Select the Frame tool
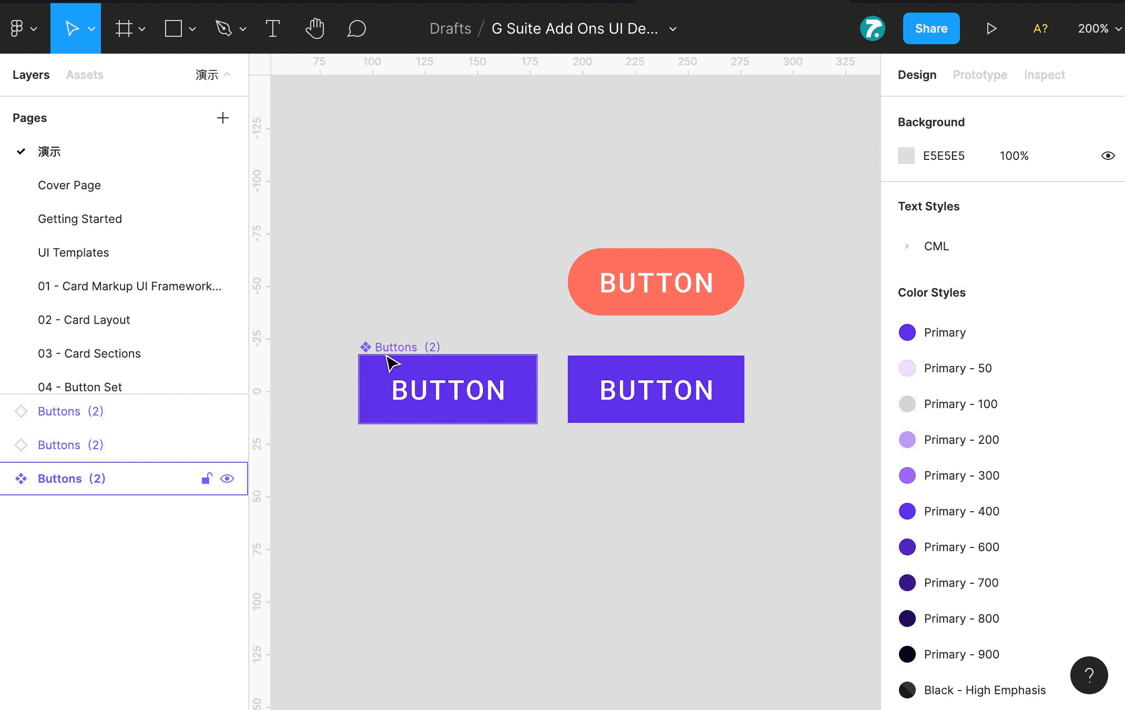 coord(124,28)
